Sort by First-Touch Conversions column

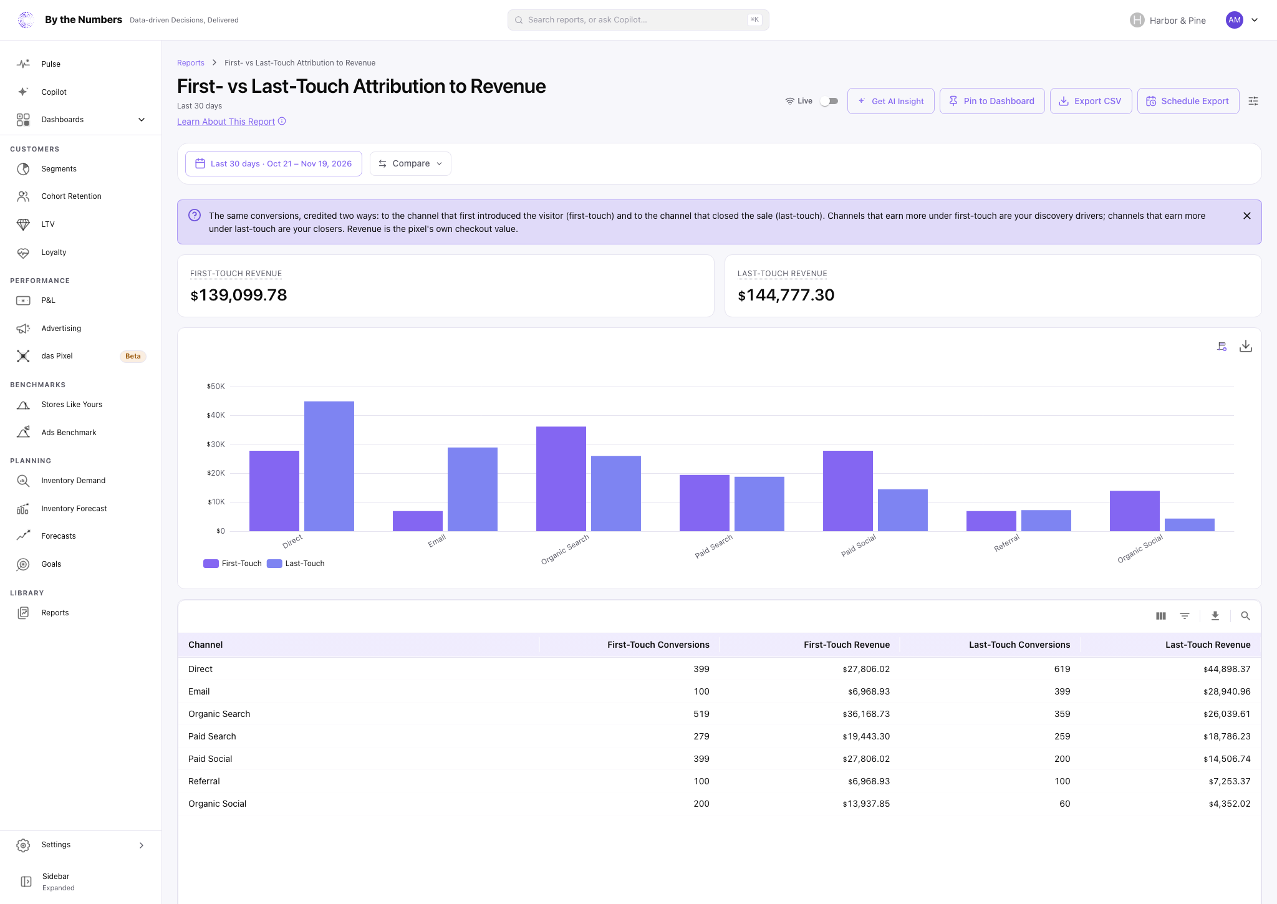[658, 645]
